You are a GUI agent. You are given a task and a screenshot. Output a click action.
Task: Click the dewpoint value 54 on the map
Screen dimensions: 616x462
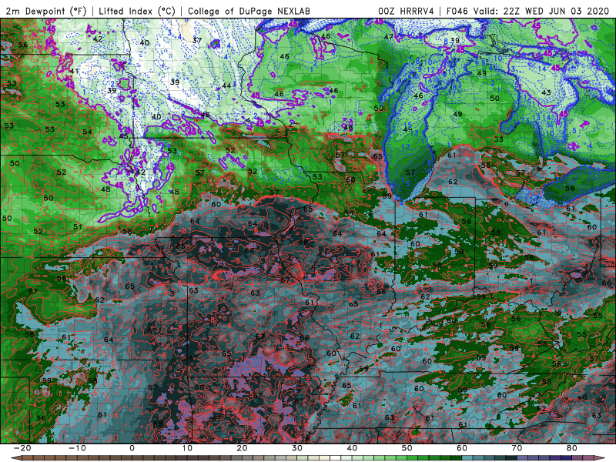[x=87, y=132]
